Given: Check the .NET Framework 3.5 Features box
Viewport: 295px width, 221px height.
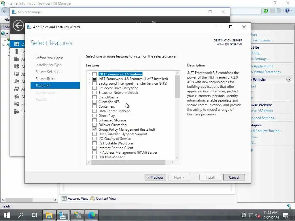Looking at the screenshot, I should 94,74.
